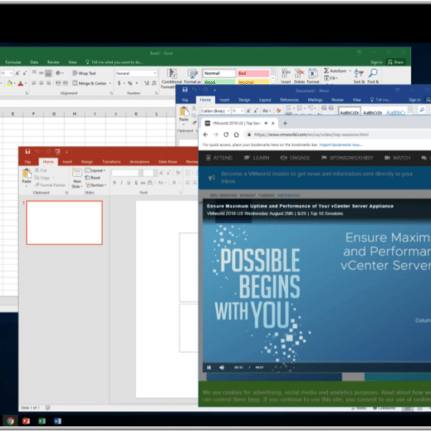
Task: Click LEARN in VMworld site navigation
Action: (256, 158)
